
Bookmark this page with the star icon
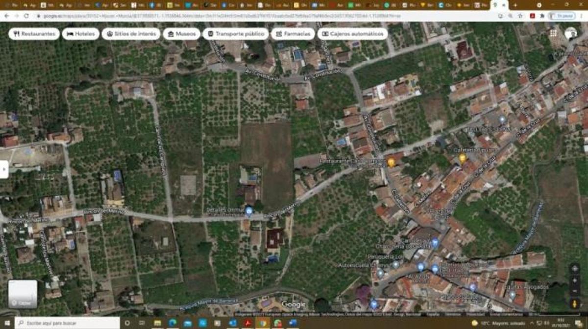[520, 15]
